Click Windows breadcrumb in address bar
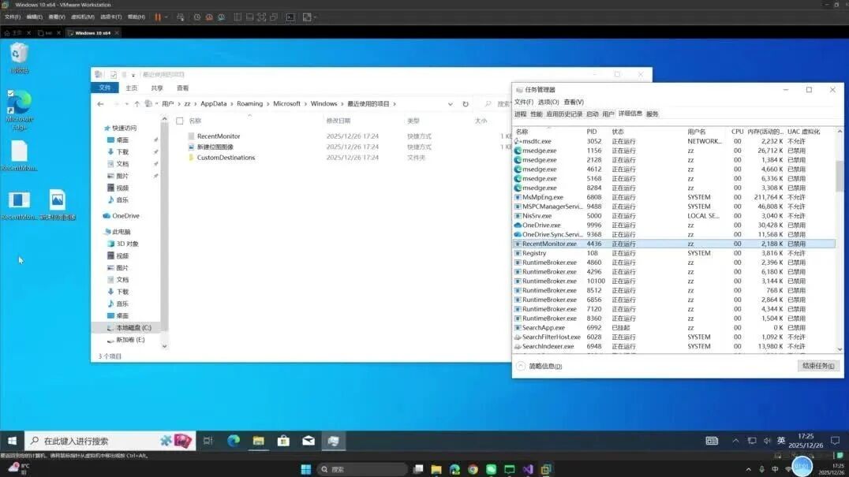The height and width of the screenshot is (477, 849). click(x=324, y=104)
